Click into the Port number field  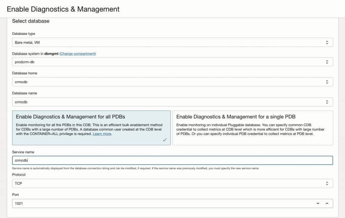click(162, 203)
